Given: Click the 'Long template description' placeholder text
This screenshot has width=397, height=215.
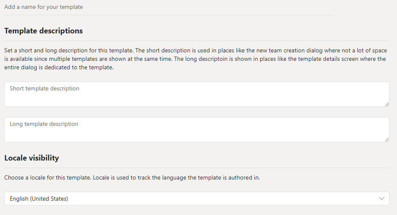Looking at the screenshot, I should 44,124.
